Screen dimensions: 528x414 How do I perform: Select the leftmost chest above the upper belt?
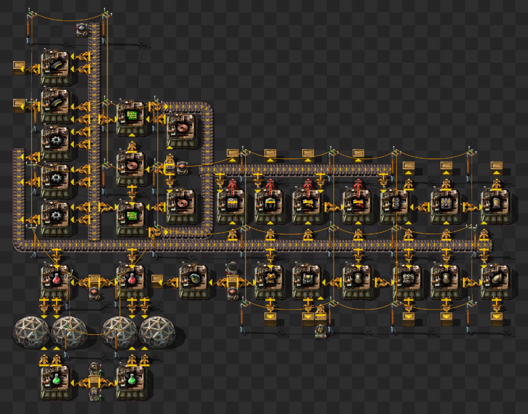232,155
